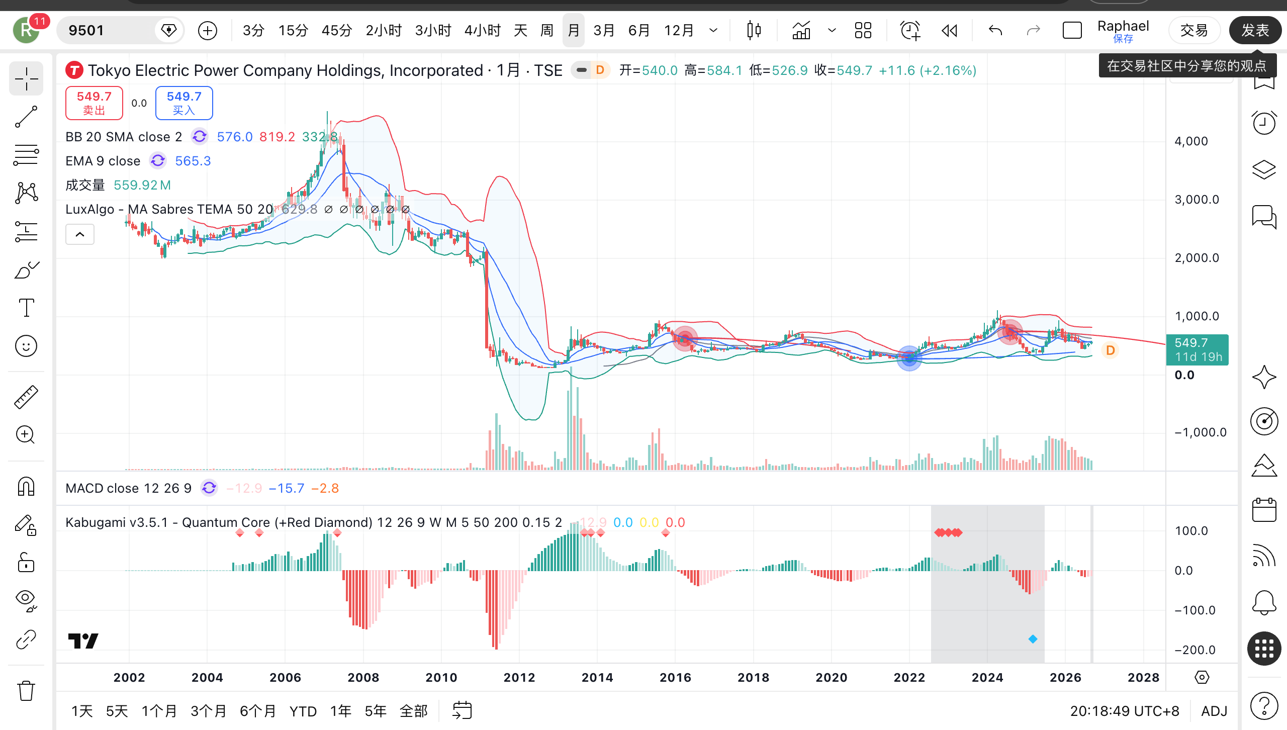Add a symbol to compare
Screen dimensions: 1287x730
click(x=208, y=31)
